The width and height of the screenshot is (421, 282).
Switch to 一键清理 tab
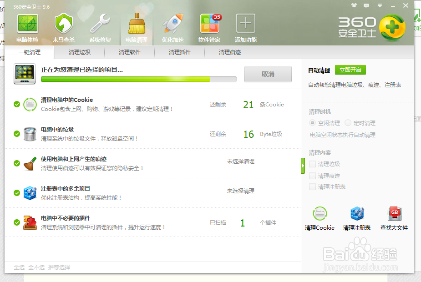[x=29, y=52]
